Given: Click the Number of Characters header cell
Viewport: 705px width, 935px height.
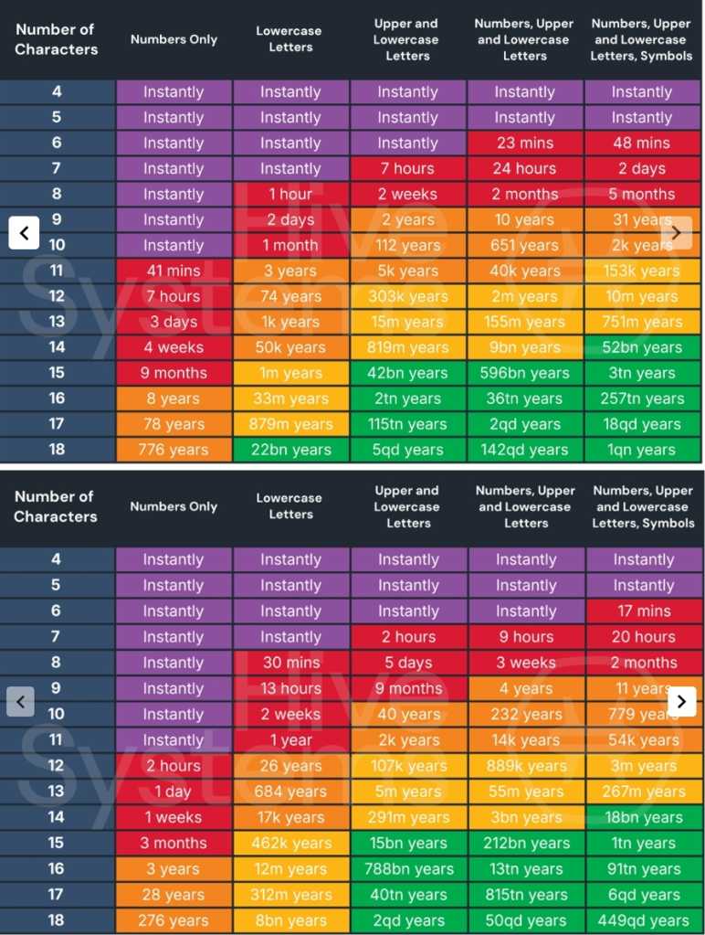Looking at the screenshot, I should tap(56, 37).
